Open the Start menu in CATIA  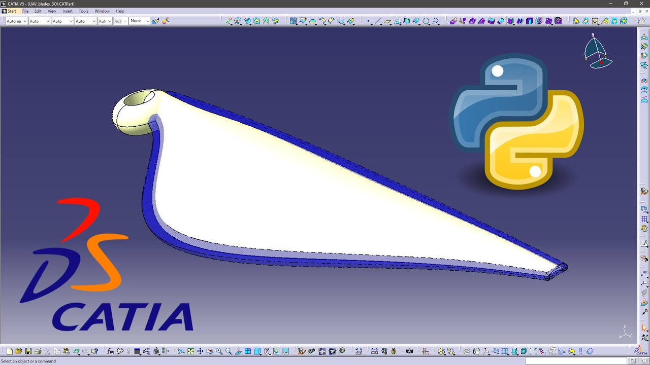[x=12, y=11]
